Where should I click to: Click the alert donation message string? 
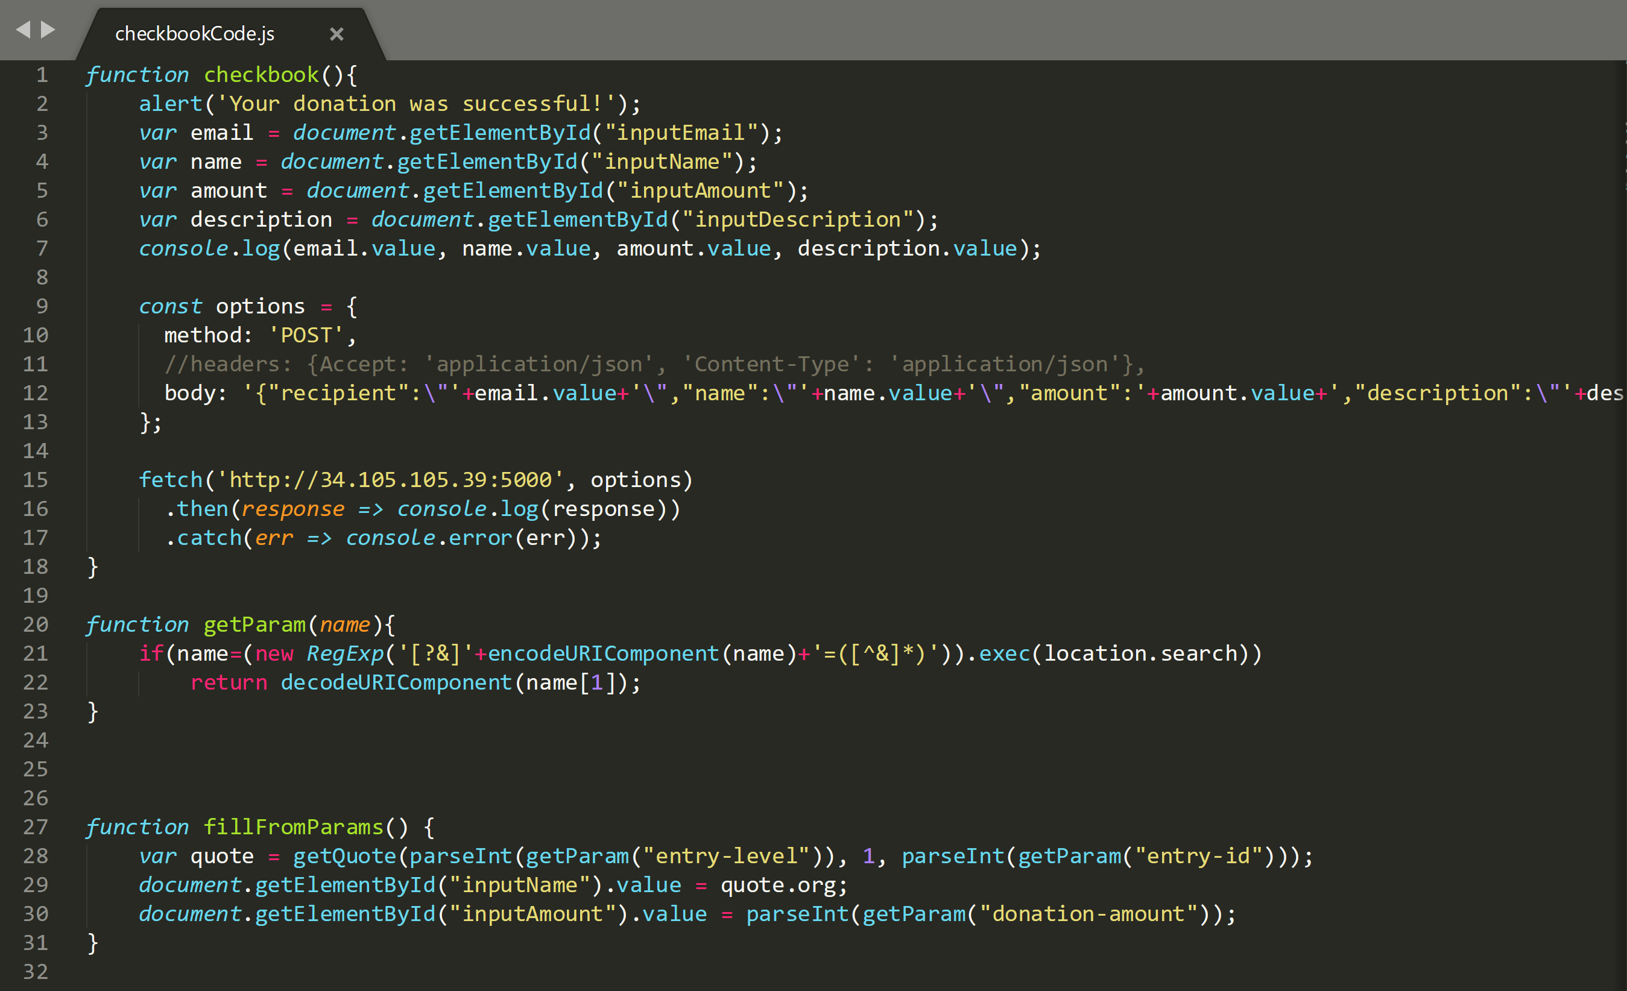click(416, 104)
